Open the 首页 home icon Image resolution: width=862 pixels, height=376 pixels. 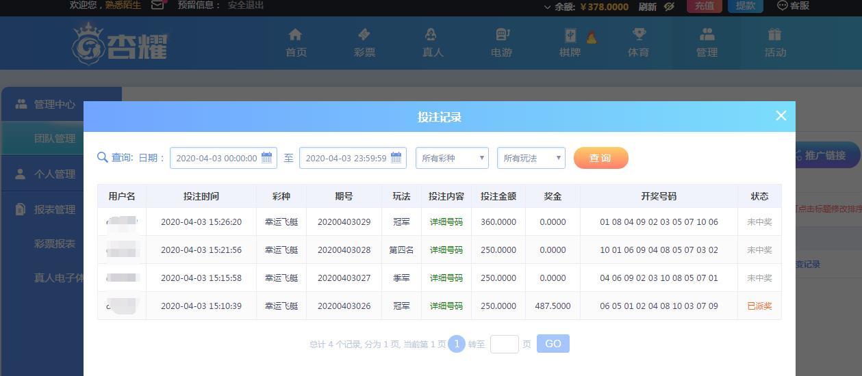pyautogui.click(x=295, y=35)
